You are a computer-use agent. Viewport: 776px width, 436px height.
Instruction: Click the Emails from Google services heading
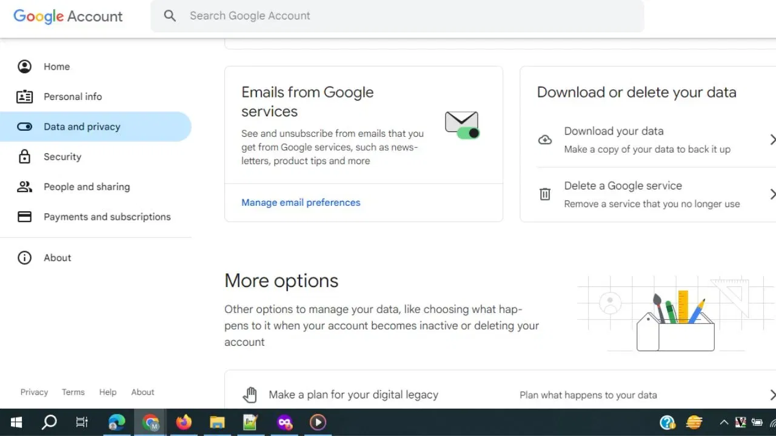(x=307, y=102)
